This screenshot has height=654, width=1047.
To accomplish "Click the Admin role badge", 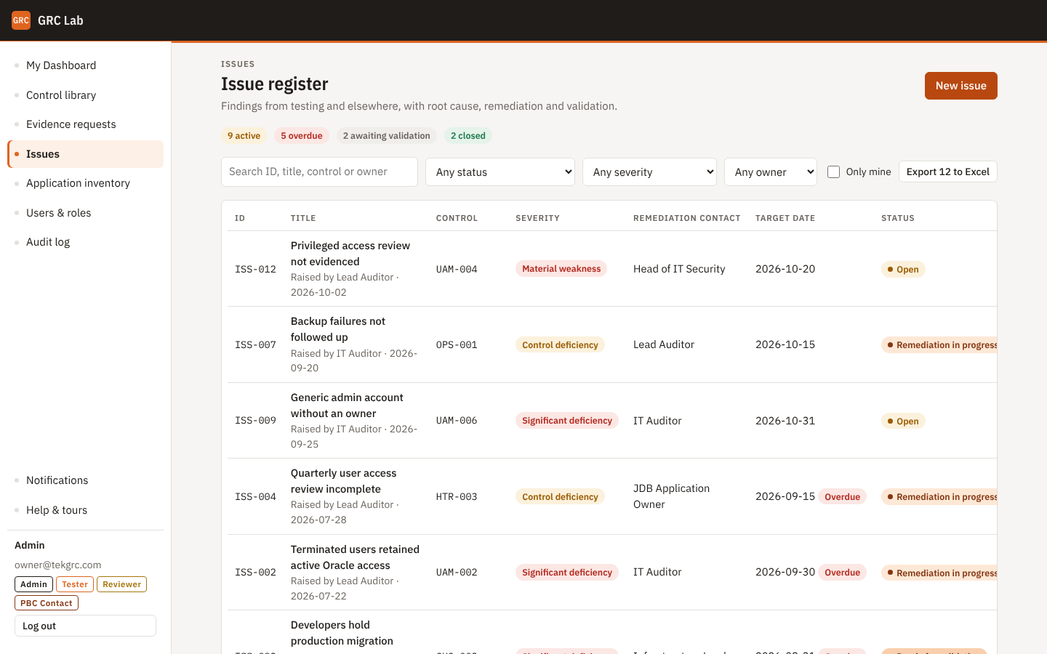I will pos(34,584).
